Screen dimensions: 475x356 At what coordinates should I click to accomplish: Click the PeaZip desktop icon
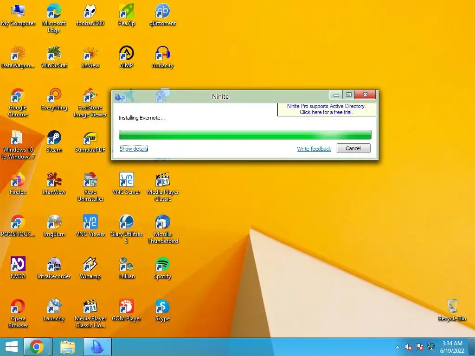click(126, 15)
